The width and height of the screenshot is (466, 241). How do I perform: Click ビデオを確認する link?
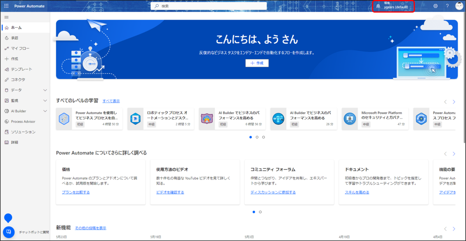click(x=170, y=192)
